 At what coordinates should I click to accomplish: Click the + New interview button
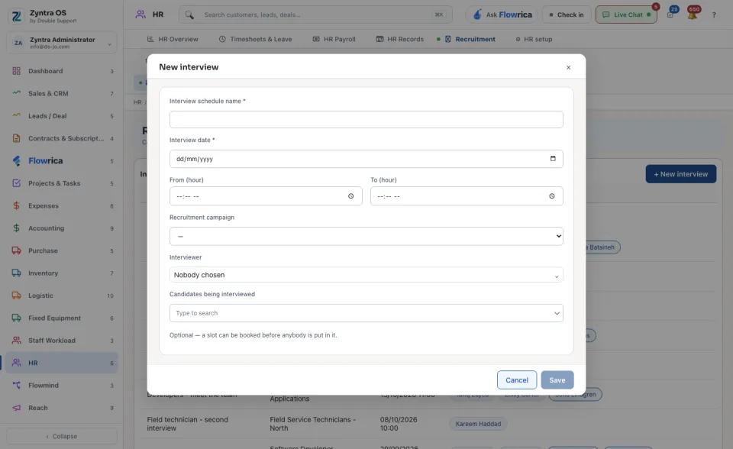pyautogui.click(x=680, y=174)
